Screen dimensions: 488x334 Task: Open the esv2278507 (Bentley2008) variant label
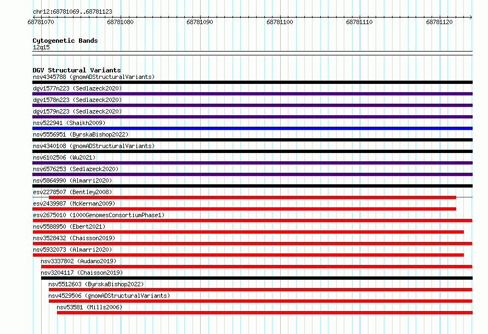[x=72, y=192]
